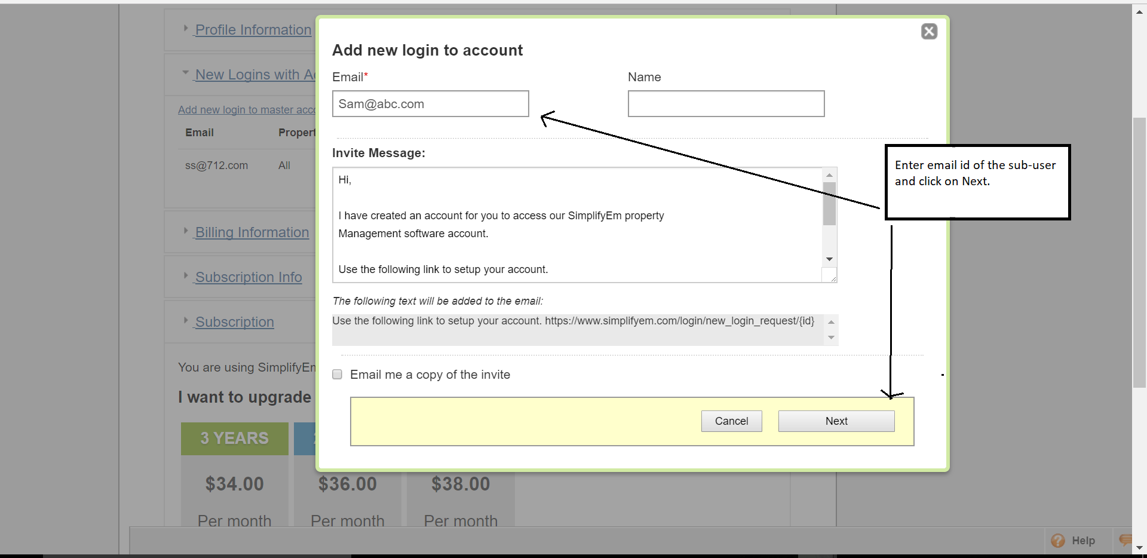Expand Profile Information triangle

pos(186,28)
